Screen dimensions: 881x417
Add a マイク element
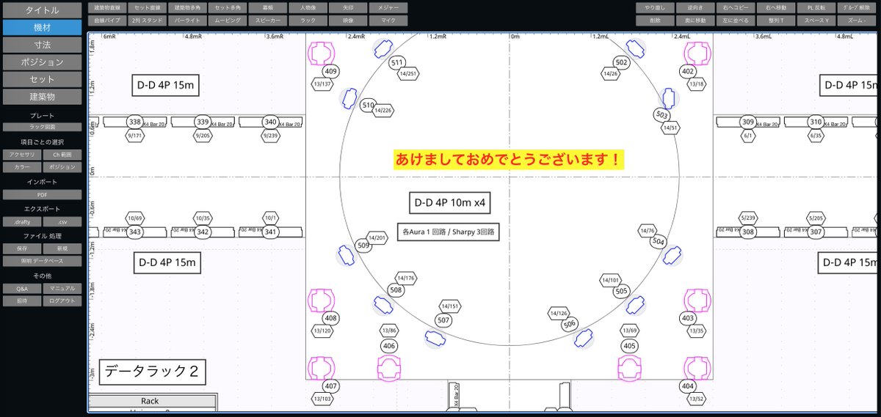click(388, 21)
